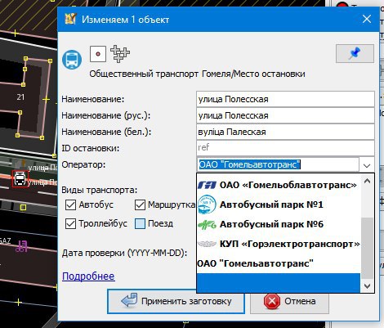Screen dimensions: 384x328
Task: Click the multipolygon crosses icon
Action: tap(120, 54)
